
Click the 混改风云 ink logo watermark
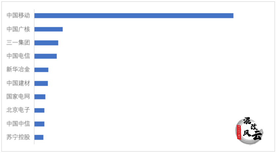pyautogui.click(x=249, y=131)
